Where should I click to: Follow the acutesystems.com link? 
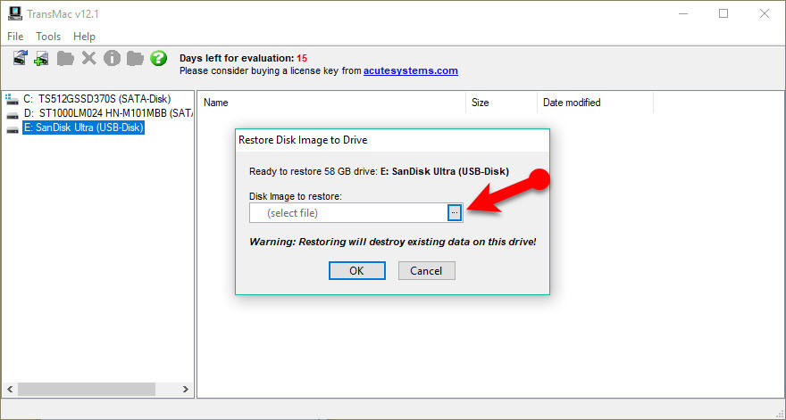[x=410, y=70]
